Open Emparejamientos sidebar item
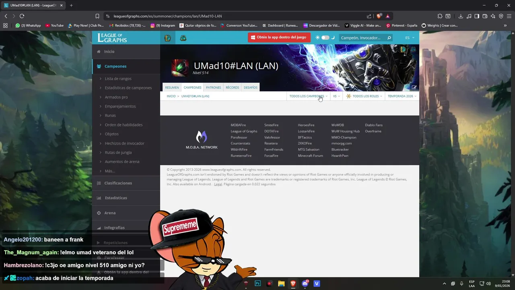Image resolution: width=515 pixels, height=290 pixels. pos(120,106)
